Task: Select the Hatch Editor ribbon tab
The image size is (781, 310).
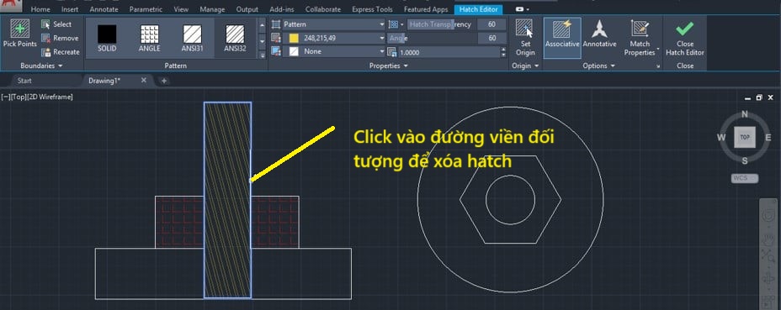Action: pos(479,9)
